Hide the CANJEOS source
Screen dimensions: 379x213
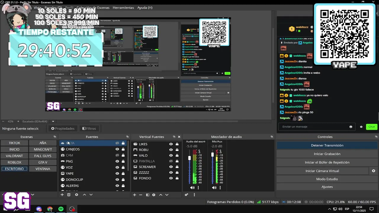point(117,149)
